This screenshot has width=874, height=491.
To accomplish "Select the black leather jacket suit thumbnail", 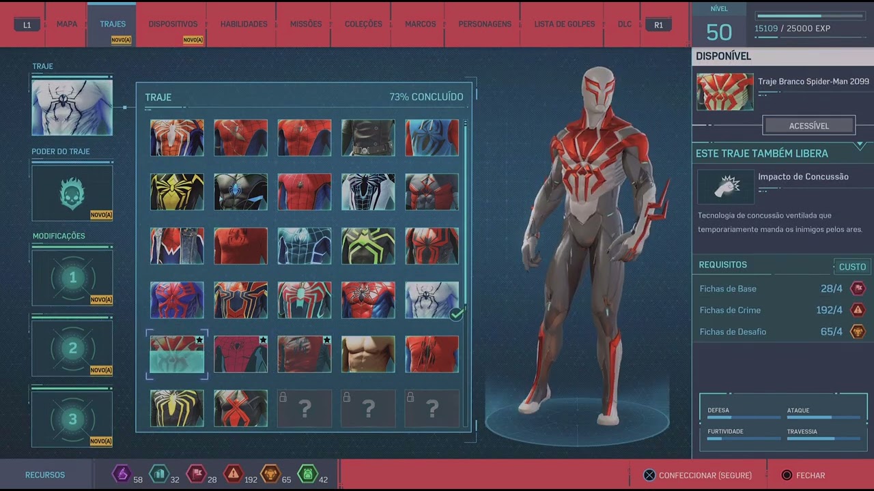I will (368, 138).
